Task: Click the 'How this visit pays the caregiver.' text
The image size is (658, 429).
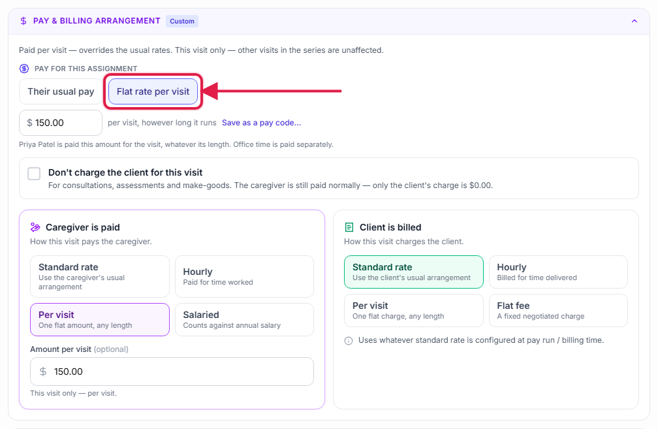Action: pyautogui.click(x=91, y=242)
